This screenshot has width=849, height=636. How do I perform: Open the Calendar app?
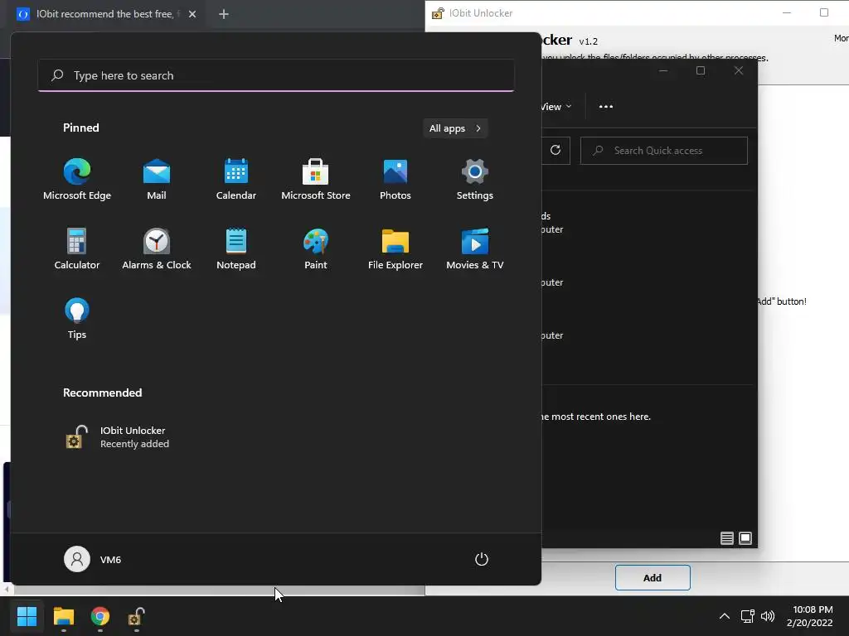click(236, 180)
